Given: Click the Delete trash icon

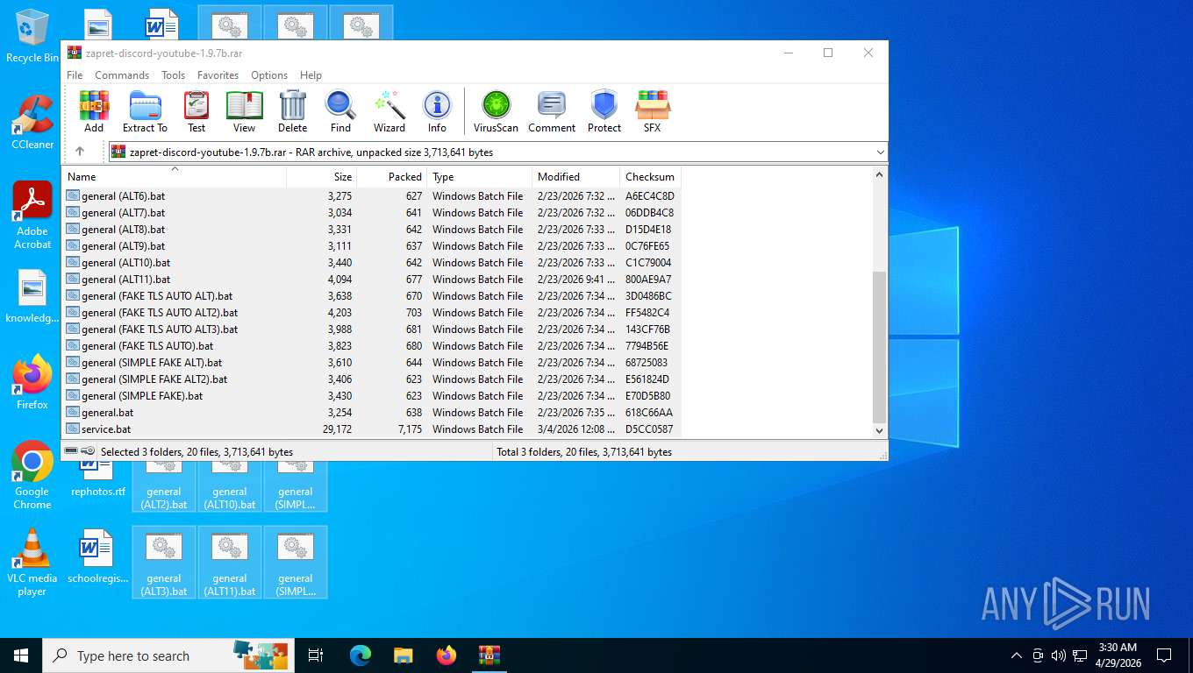Looking at the screenshot, I should click(x=293, y=111).
